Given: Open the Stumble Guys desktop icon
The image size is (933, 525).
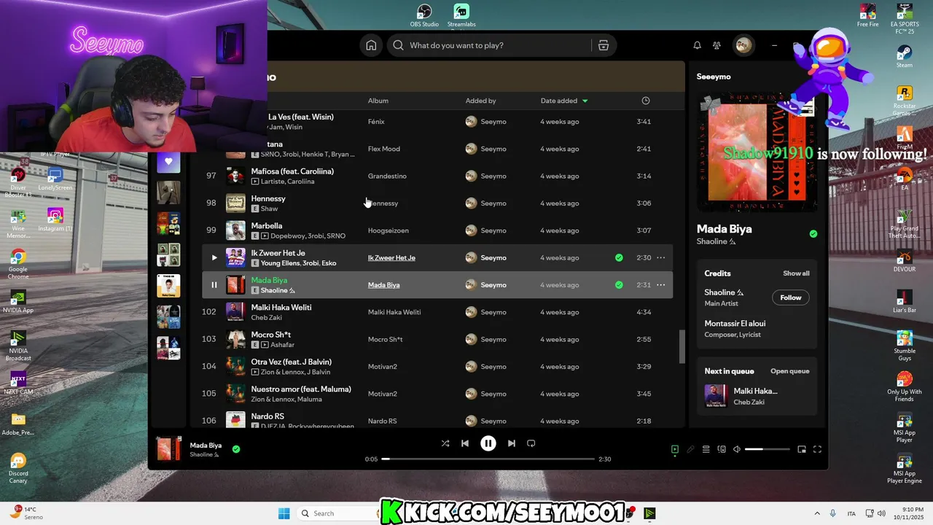Looking at the screenshot, I should click(905, 346).
